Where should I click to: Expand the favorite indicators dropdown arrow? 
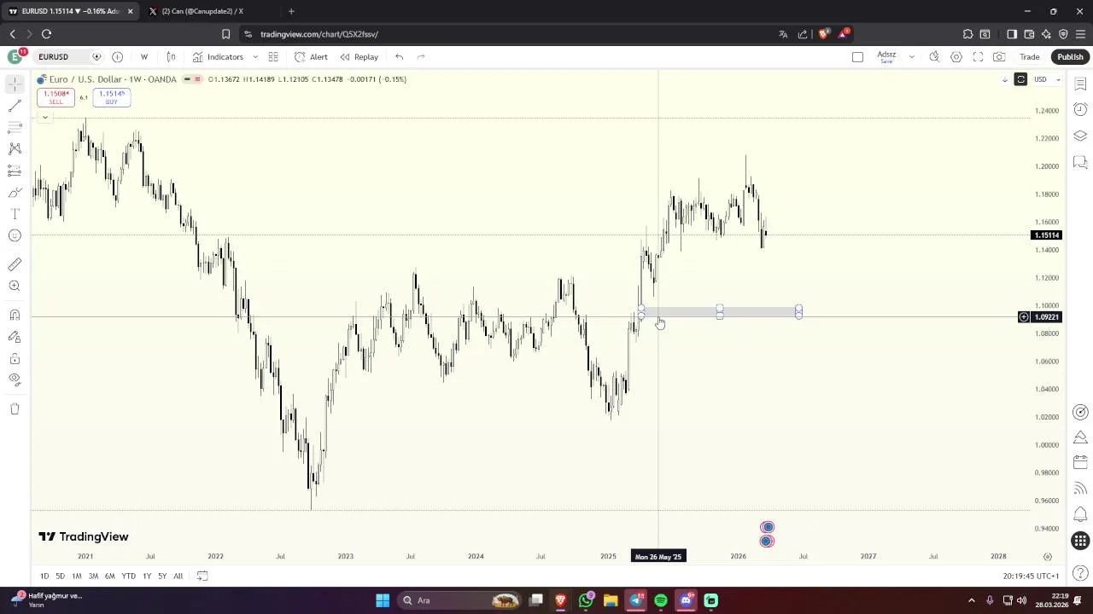pyautogui.click(x=254, y=57)
